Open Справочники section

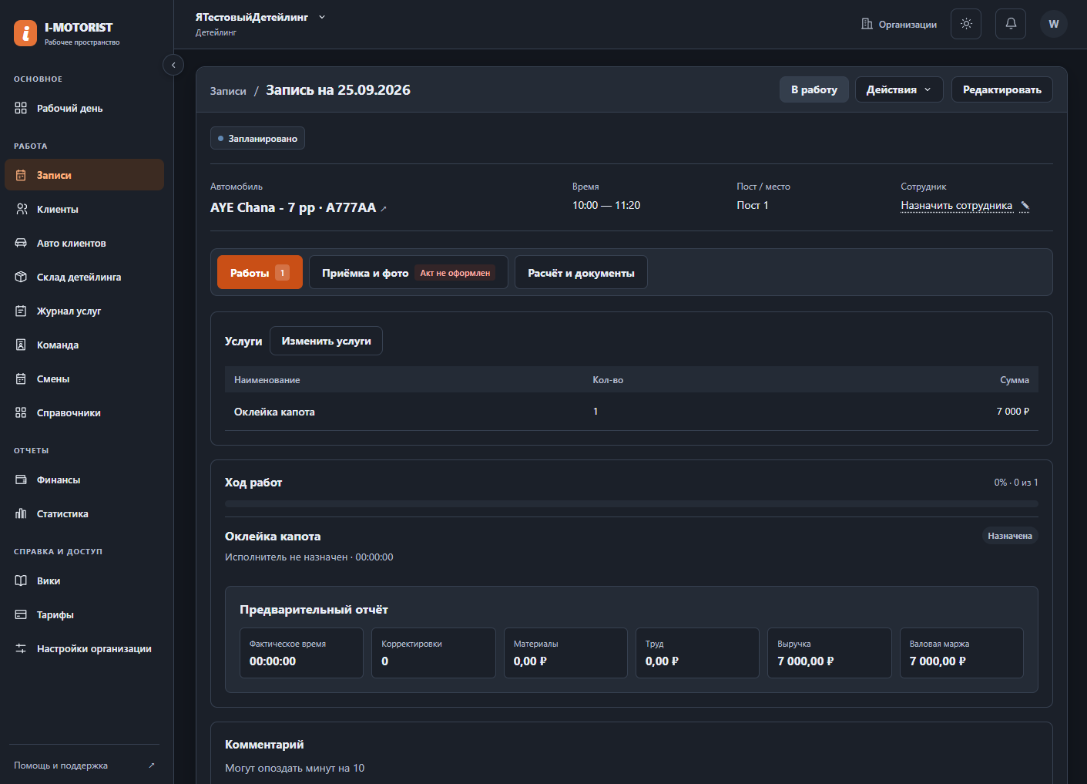(84, 412)
